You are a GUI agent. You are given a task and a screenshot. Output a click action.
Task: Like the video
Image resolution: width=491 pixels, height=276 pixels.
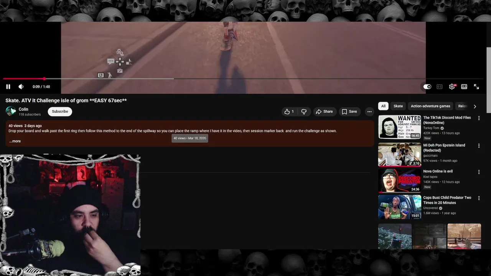click(289, 112)
